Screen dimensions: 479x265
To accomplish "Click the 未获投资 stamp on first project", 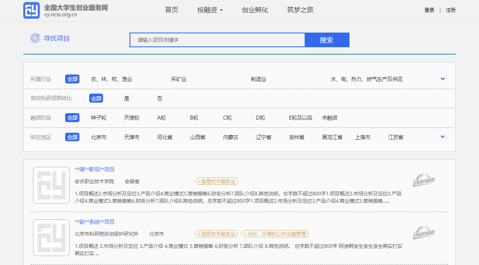I will click(424, 180).
